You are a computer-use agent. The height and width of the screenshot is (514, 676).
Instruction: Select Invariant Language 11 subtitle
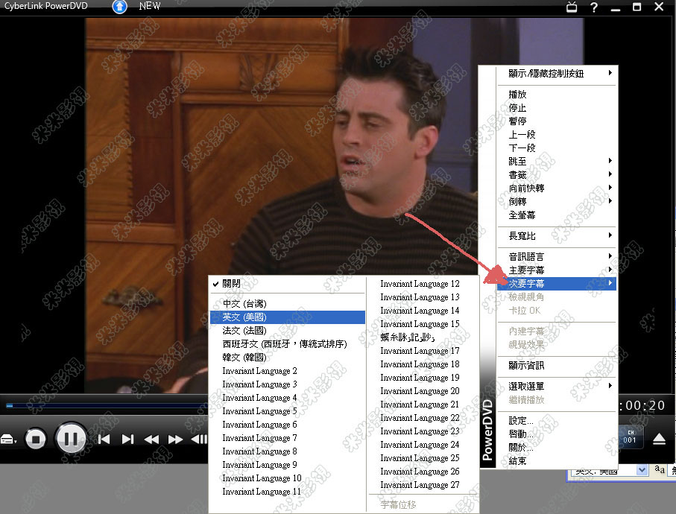coord(288,492)
